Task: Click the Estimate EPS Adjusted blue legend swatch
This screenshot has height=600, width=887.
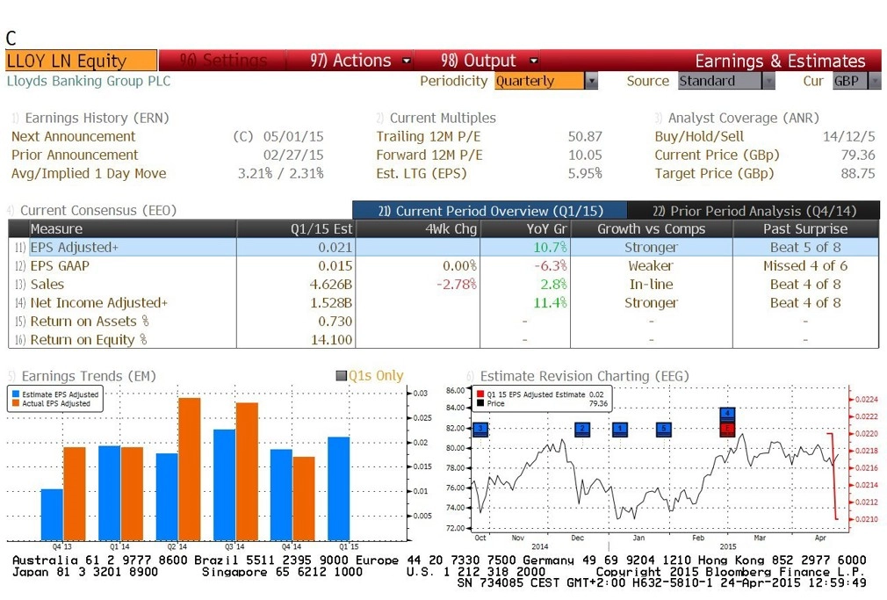Action: 15,394
